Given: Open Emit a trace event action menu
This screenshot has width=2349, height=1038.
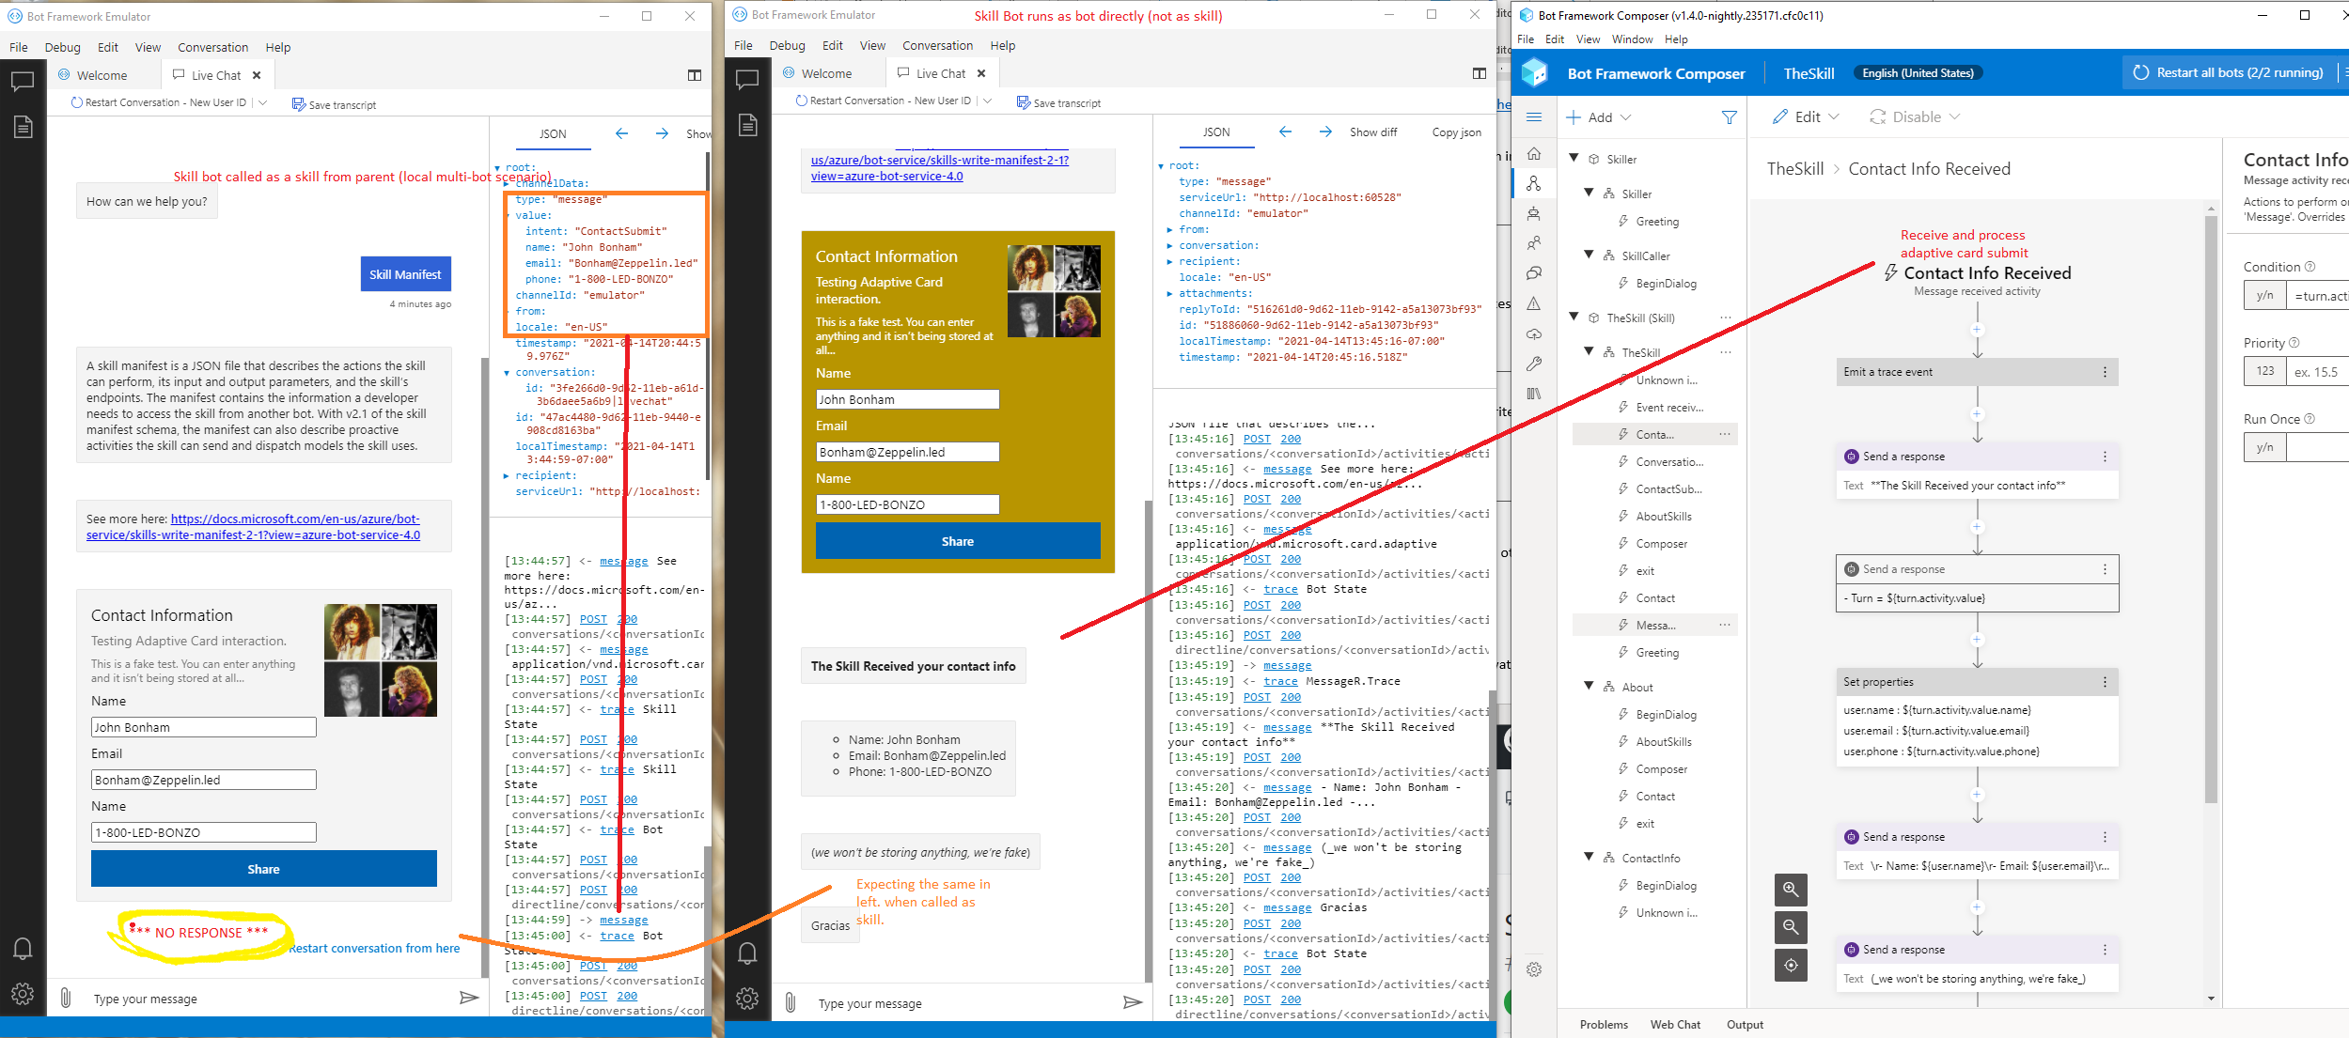Looking at the screenshot, I should point(2105,372).
